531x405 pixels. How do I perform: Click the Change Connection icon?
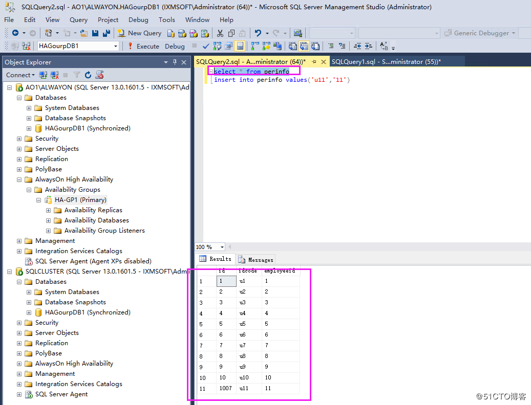click(x=26, y=46)
